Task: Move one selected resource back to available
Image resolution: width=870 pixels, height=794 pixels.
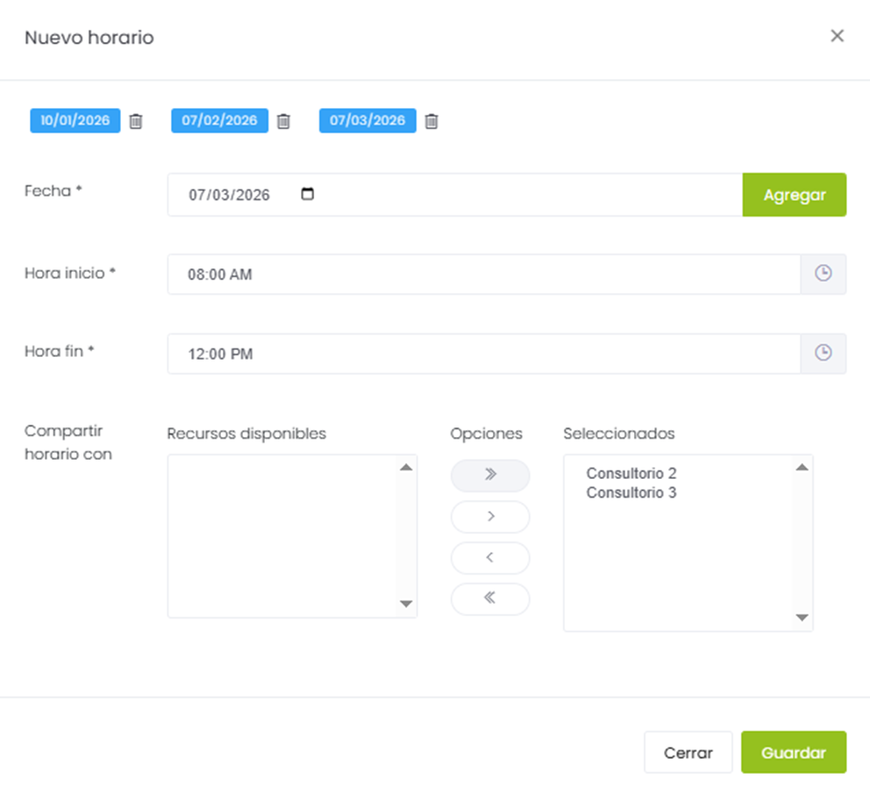Action: (490, 557)
